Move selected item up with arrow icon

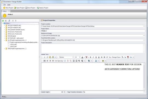point(13,21)
